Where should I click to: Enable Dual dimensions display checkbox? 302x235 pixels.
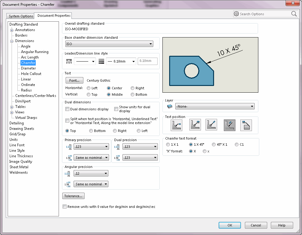click(x=67, y=109)
